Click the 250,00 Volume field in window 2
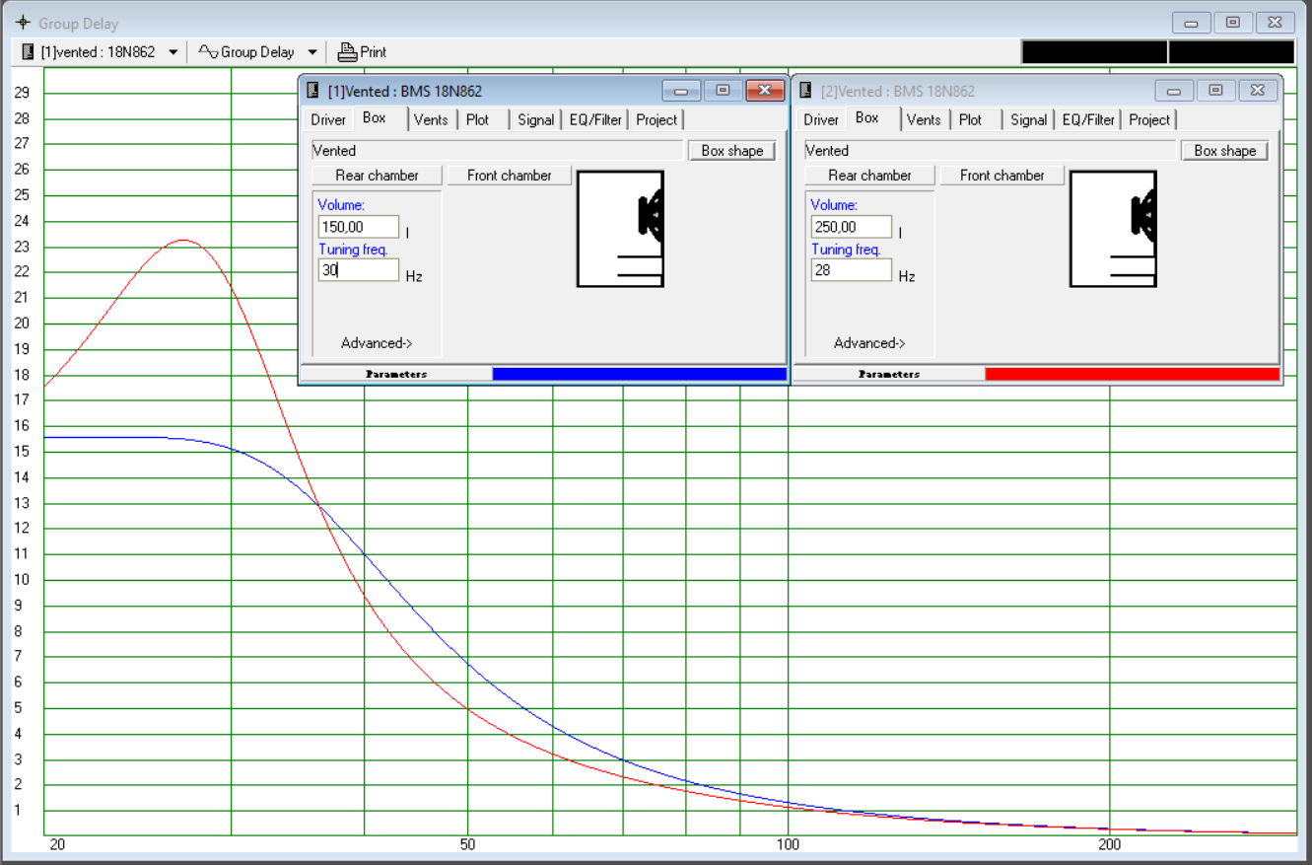1312x865 pixels. click(x=852, y=227)
